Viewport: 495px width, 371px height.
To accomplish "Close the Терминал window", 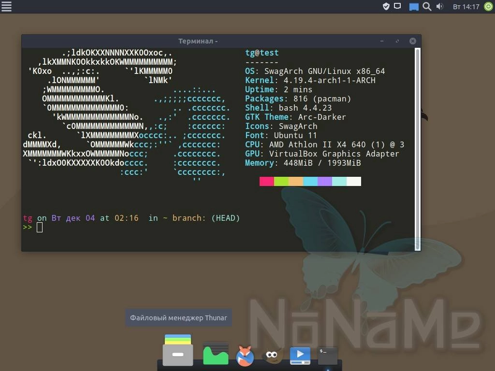I will pos(413,41).
